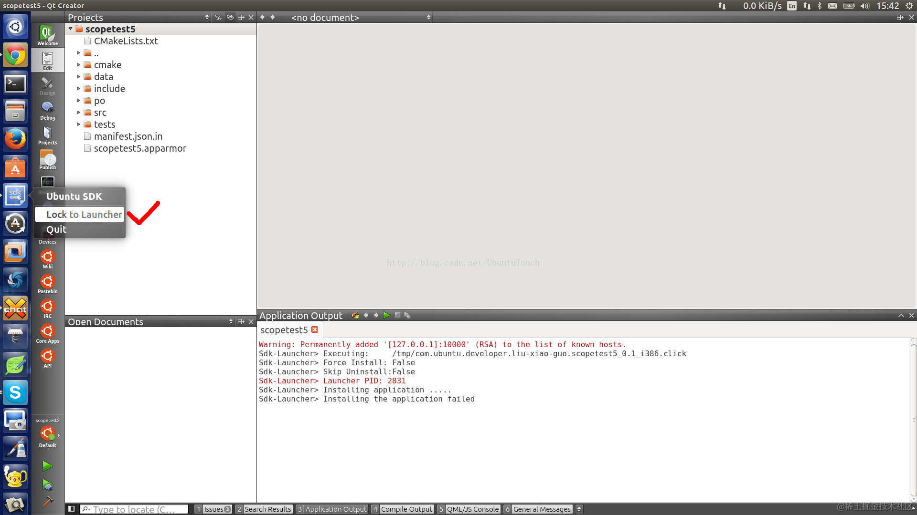This screenshot has width=917, height=515.
Task: Switch to Debug mode
Action: pyautogui.click(x=47, y=110)
